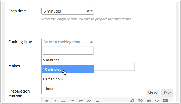Click the Bold formatting icon
The image size is (181, 104).
pos(47,101)
